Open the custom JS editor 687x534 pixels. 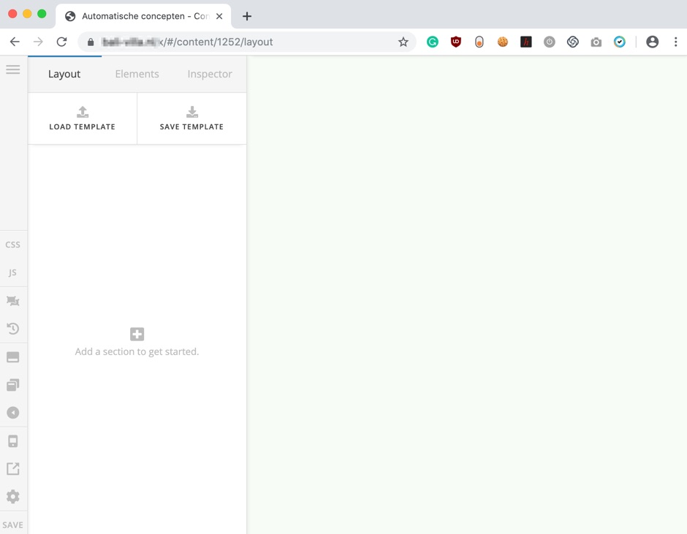13,272
